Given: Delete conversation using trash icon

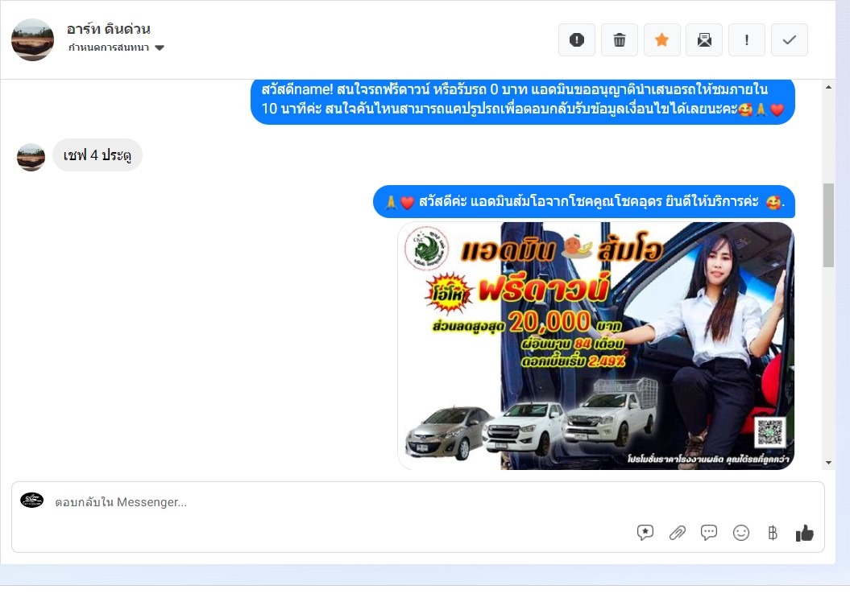Looking at the screenshot, I should [619, 39].
